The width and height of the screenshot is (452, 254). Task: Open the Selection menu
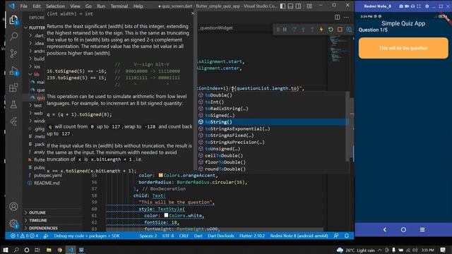[x=55, y=6]
